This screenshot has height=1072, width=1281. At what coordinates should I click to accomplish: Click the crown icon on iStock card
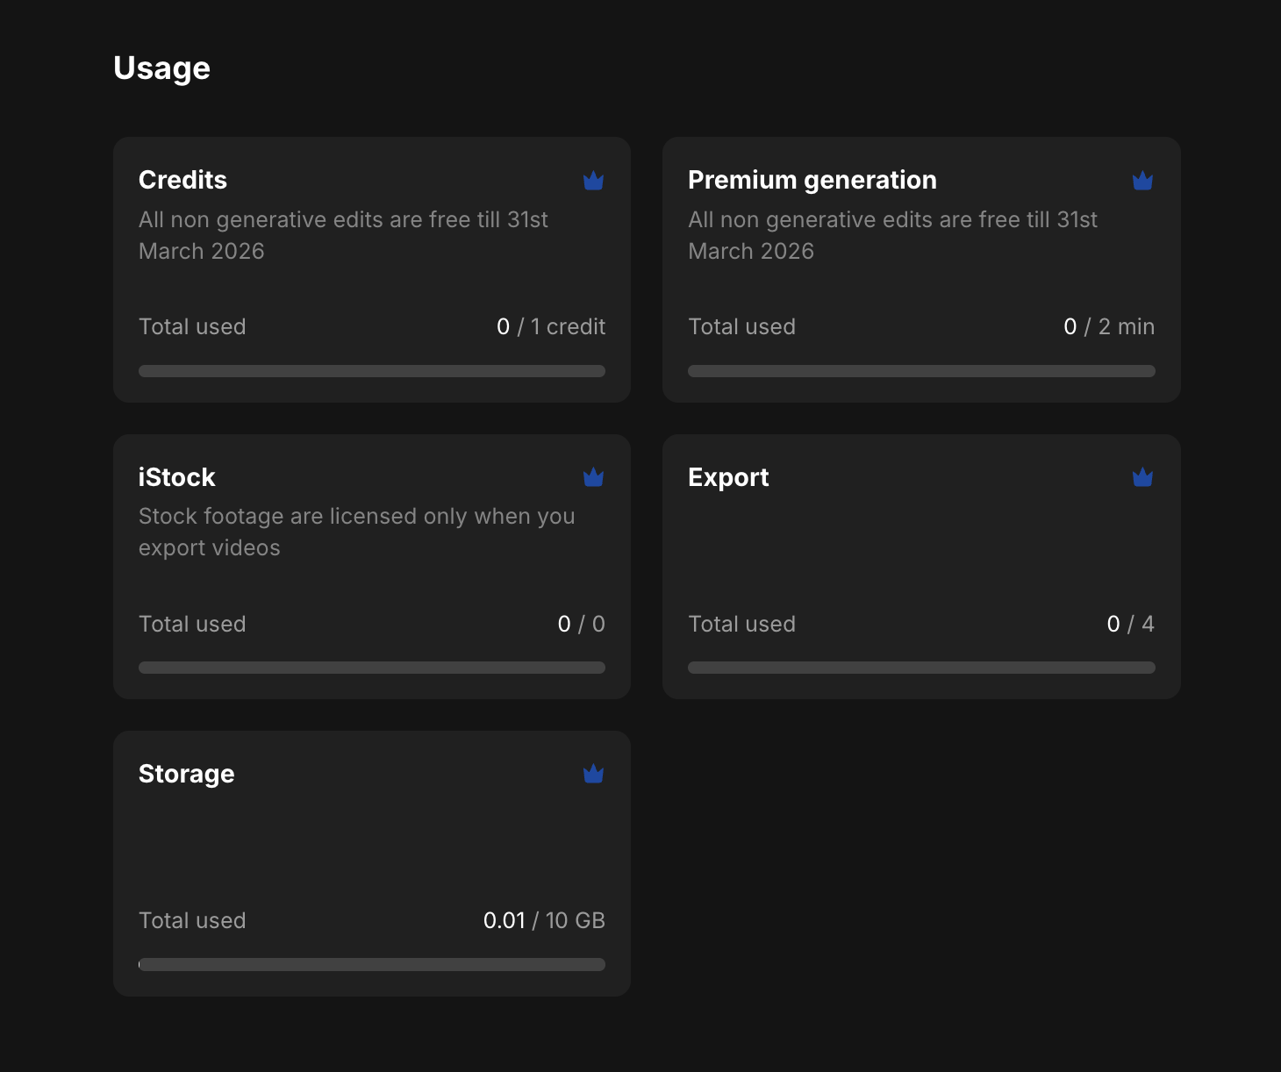click(x=593, y=477)
